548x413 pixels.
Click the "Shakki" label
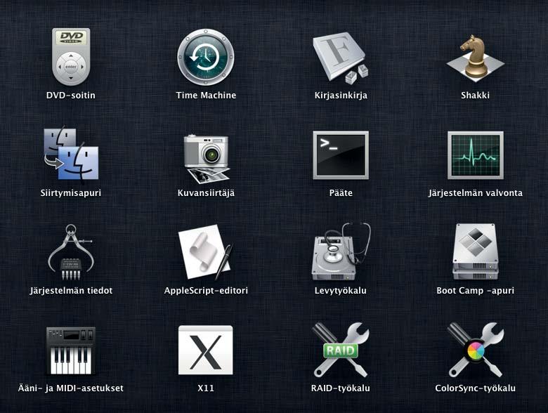point(476,95)
